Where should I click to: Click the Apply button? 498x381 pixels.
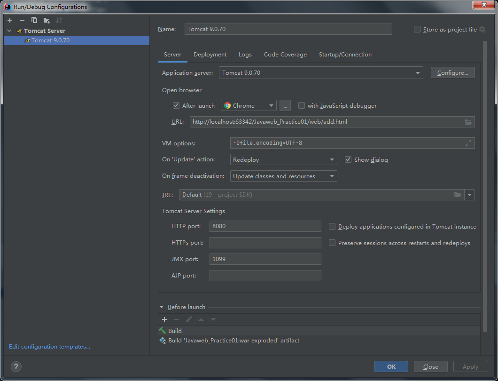point(470,367)
